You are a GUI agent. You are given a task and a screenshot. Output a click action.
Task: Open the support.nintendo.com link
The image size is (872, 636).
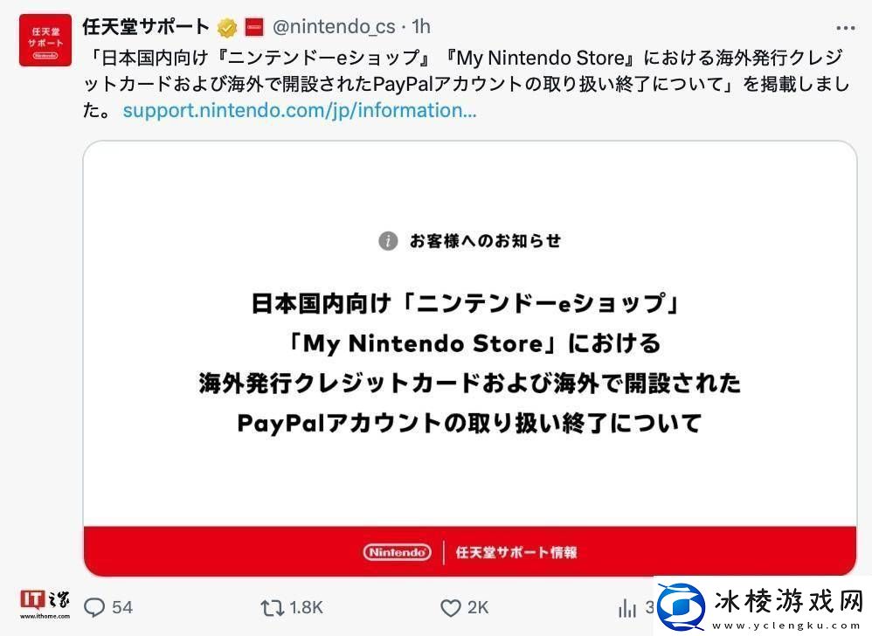(x=299, y=110)
